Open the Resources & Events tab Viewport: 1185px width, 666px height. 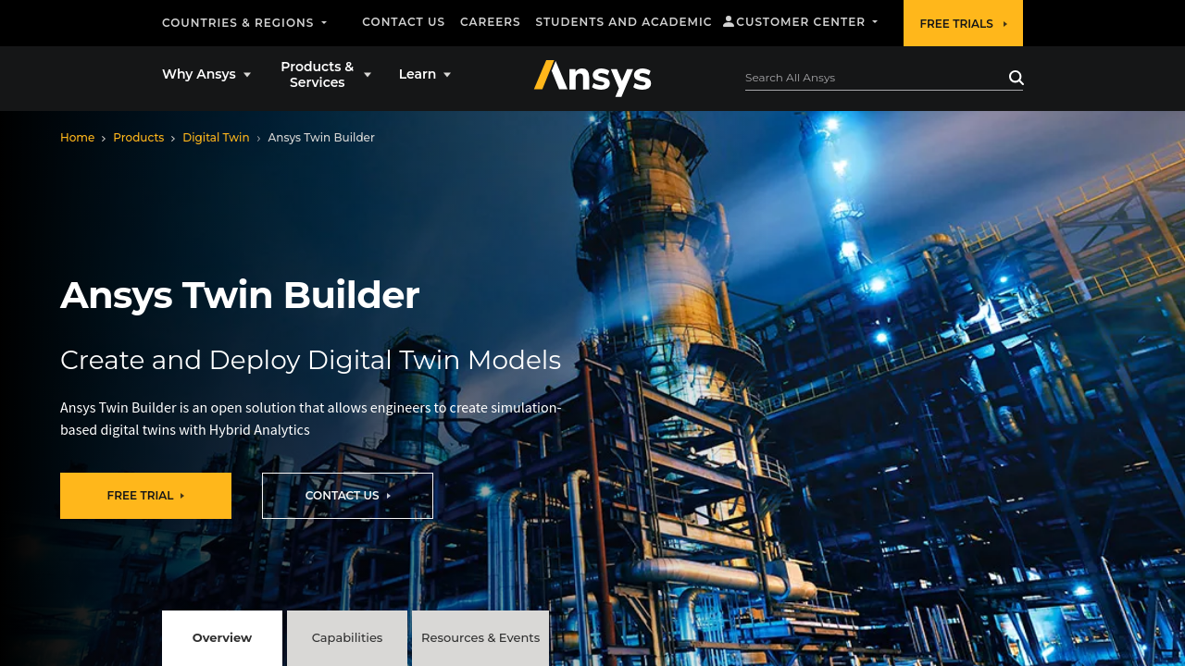pyautogui.click(x=480, y=638)
